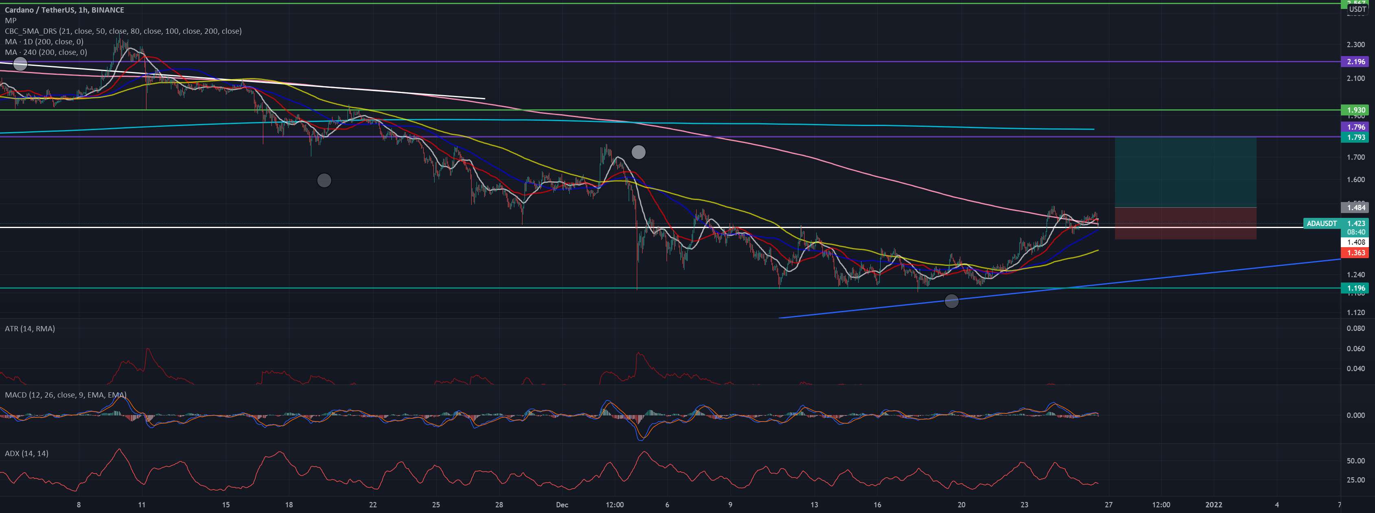Click the purple 2.196 price label

pos(1356,62)
